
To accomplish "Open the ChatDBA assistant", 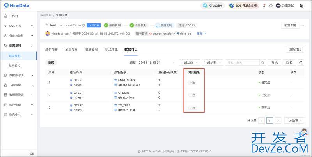I will (212, 5).
